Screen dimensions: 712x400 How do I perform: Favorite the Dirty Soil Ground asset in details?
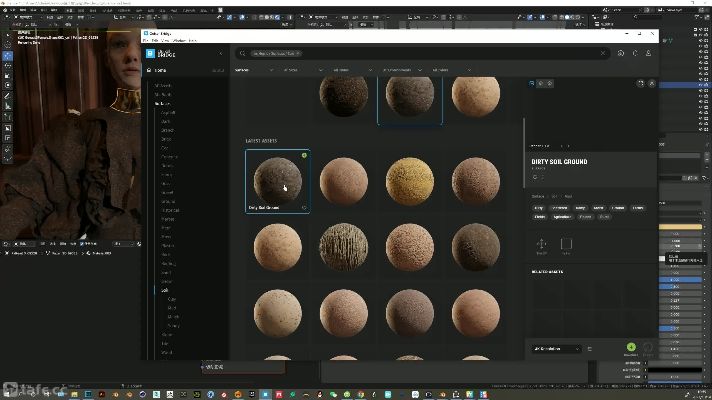(x=535, y=177)
